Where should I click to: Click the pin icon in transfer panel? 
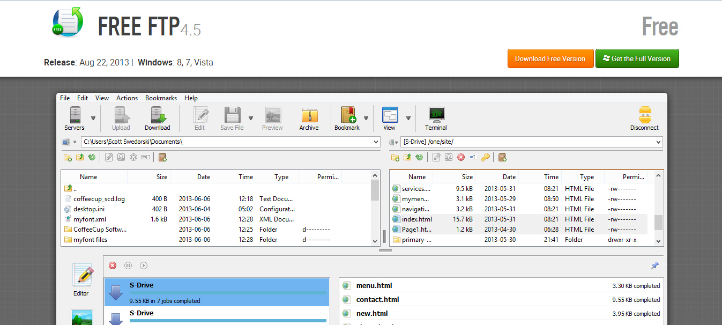(654, 265)
